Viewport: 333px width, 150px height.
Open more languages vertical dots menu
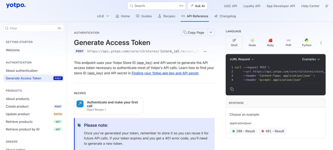click(x=321, y=43)
